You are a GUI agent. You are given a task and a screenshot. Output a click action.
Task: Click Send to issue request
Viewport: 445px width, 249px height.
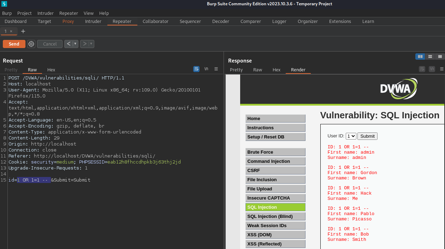(x=14, y=44)
